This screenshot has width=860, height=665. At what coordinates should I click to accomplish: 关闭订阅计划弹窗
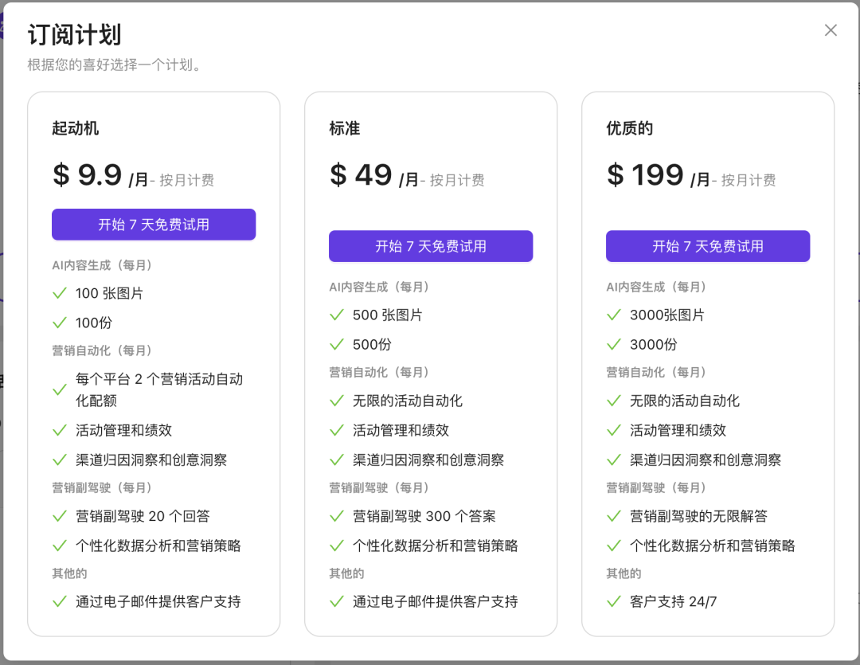pyautogui.click(x=831, y=30)
